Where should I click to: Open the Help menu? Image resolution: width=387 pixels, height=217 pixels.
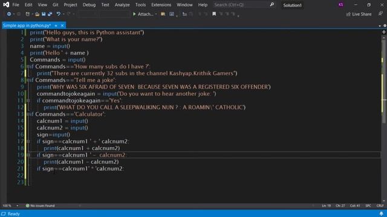[203, 5]
